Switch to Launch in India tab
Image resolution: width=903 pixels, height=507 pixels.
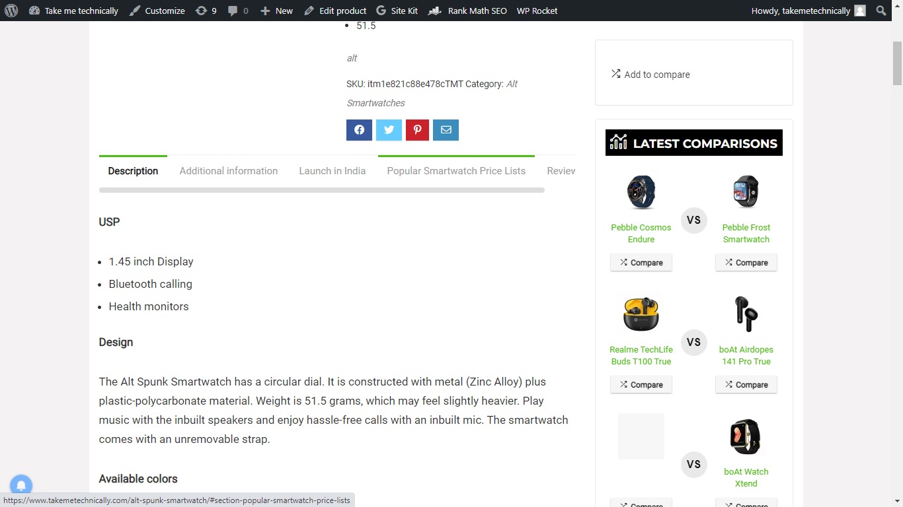pos(333,171)
